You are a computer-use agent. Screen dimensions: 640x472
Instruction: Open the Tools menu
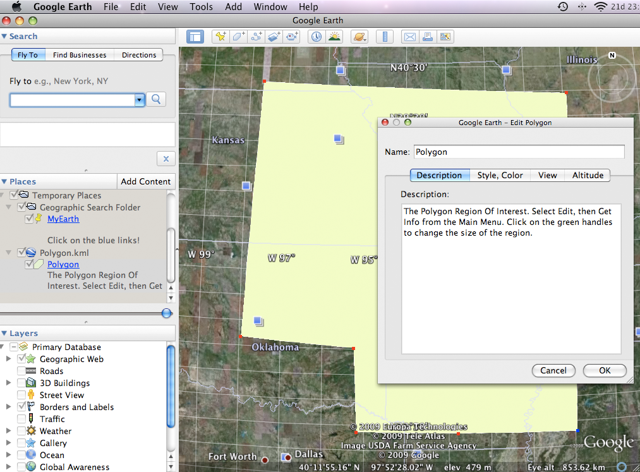[202, 7]
